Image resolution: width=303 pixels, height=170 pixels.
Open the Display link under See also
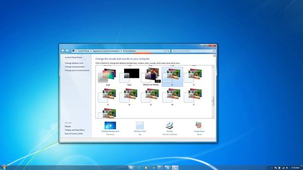tap(68, 127)
